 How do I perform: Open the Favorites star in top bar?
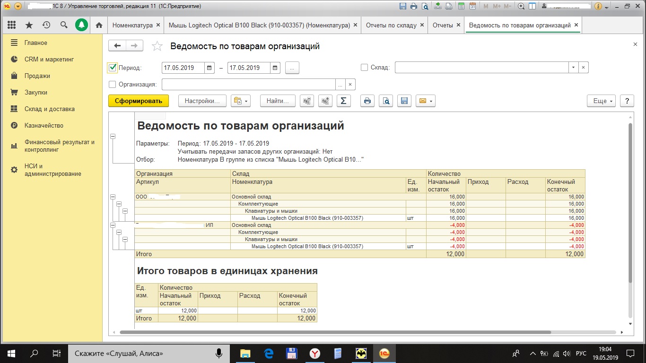coord(29,25)
